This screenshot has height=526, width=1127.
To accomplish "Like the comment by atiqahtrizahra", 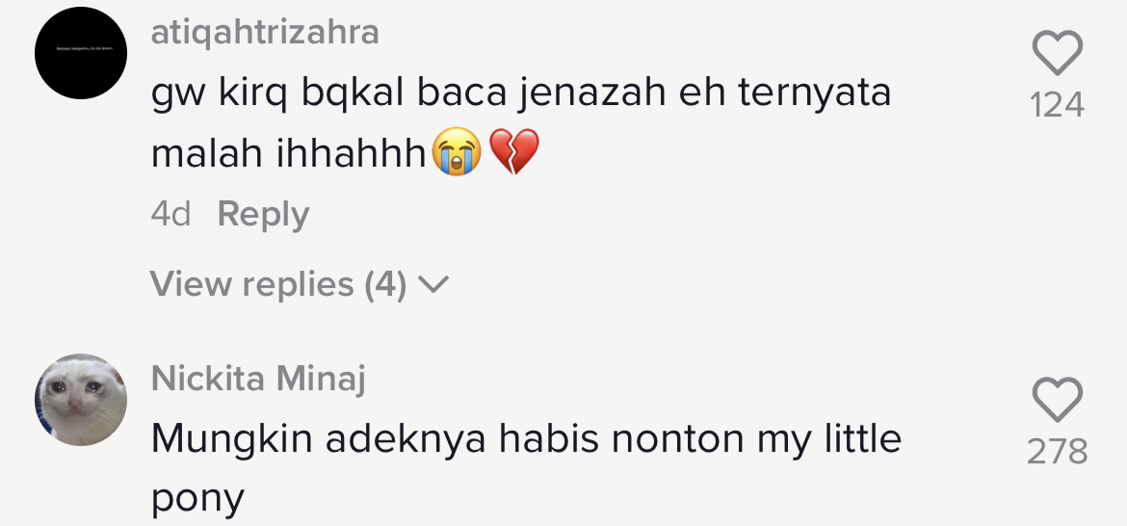I will (1057, 53).
